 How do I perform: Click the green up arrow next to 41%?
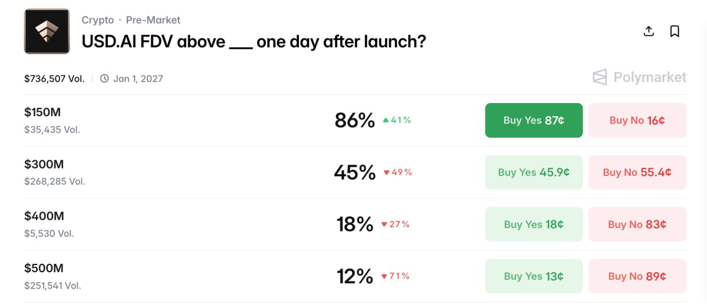[x=386, y=120]
